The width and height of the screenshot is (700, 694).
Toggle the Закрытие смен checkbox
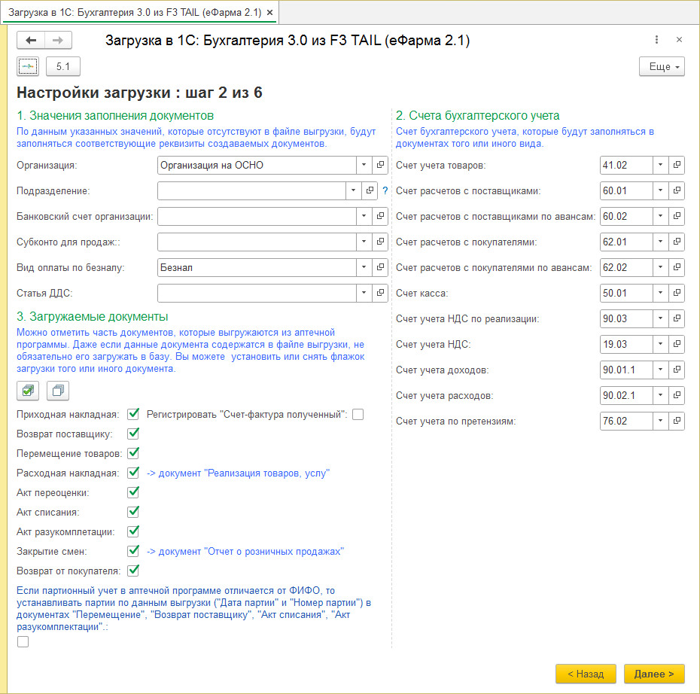[x=133, y=551]
